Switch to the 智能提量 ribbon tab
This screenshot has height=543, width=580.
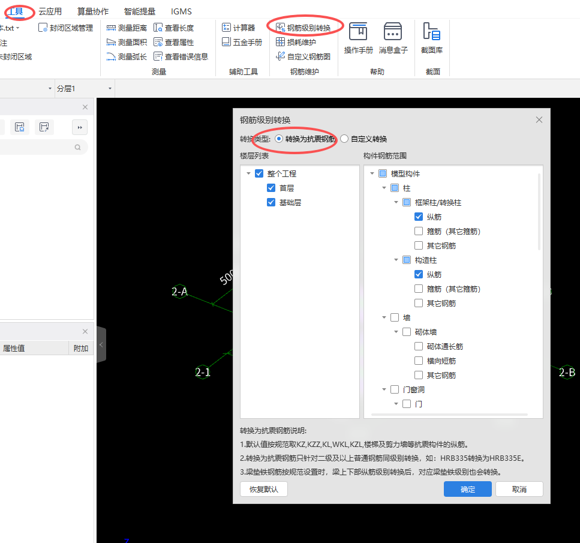tap(139, 11)
